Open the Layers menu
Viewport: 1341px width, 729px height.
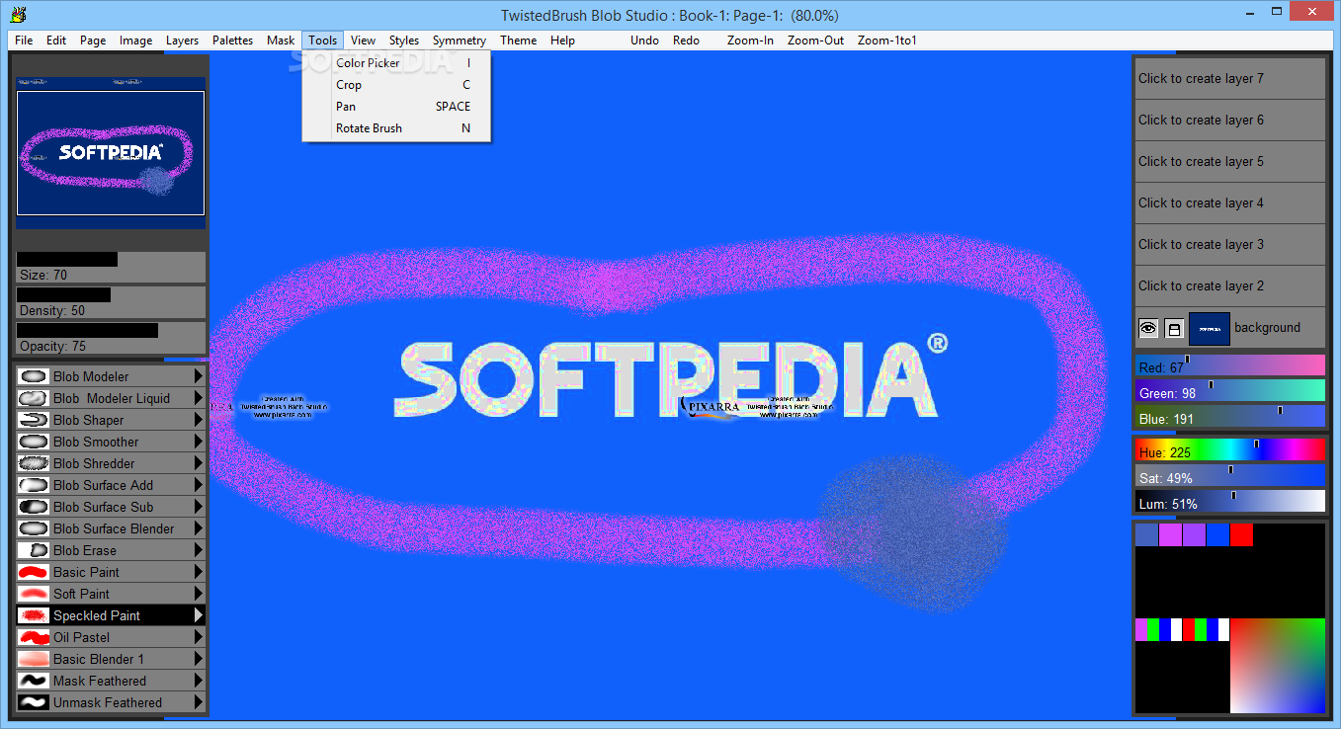(182, 40)
